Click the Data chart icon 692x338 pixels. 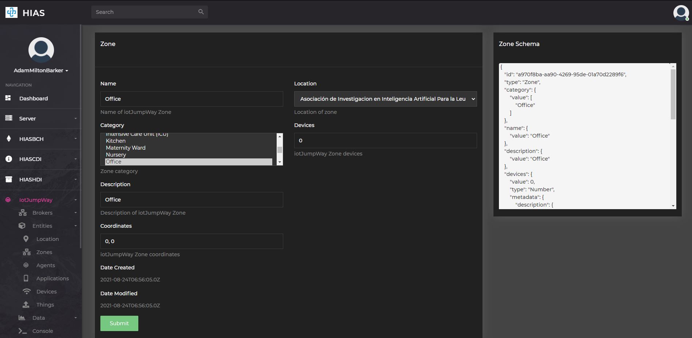coord(22,318)
